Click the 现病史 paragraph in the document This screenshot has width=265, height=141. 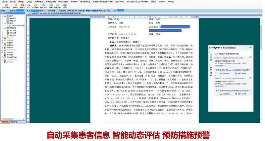pyautogui.click(x=148, y=79)
